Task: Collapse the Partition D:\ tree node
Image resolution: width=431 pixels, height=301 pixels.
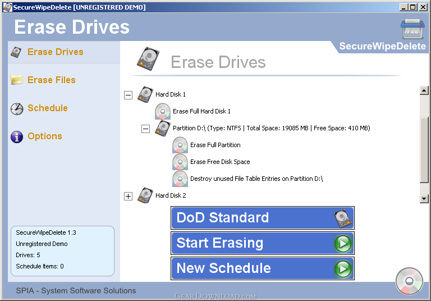Action: tap(145, 129)
